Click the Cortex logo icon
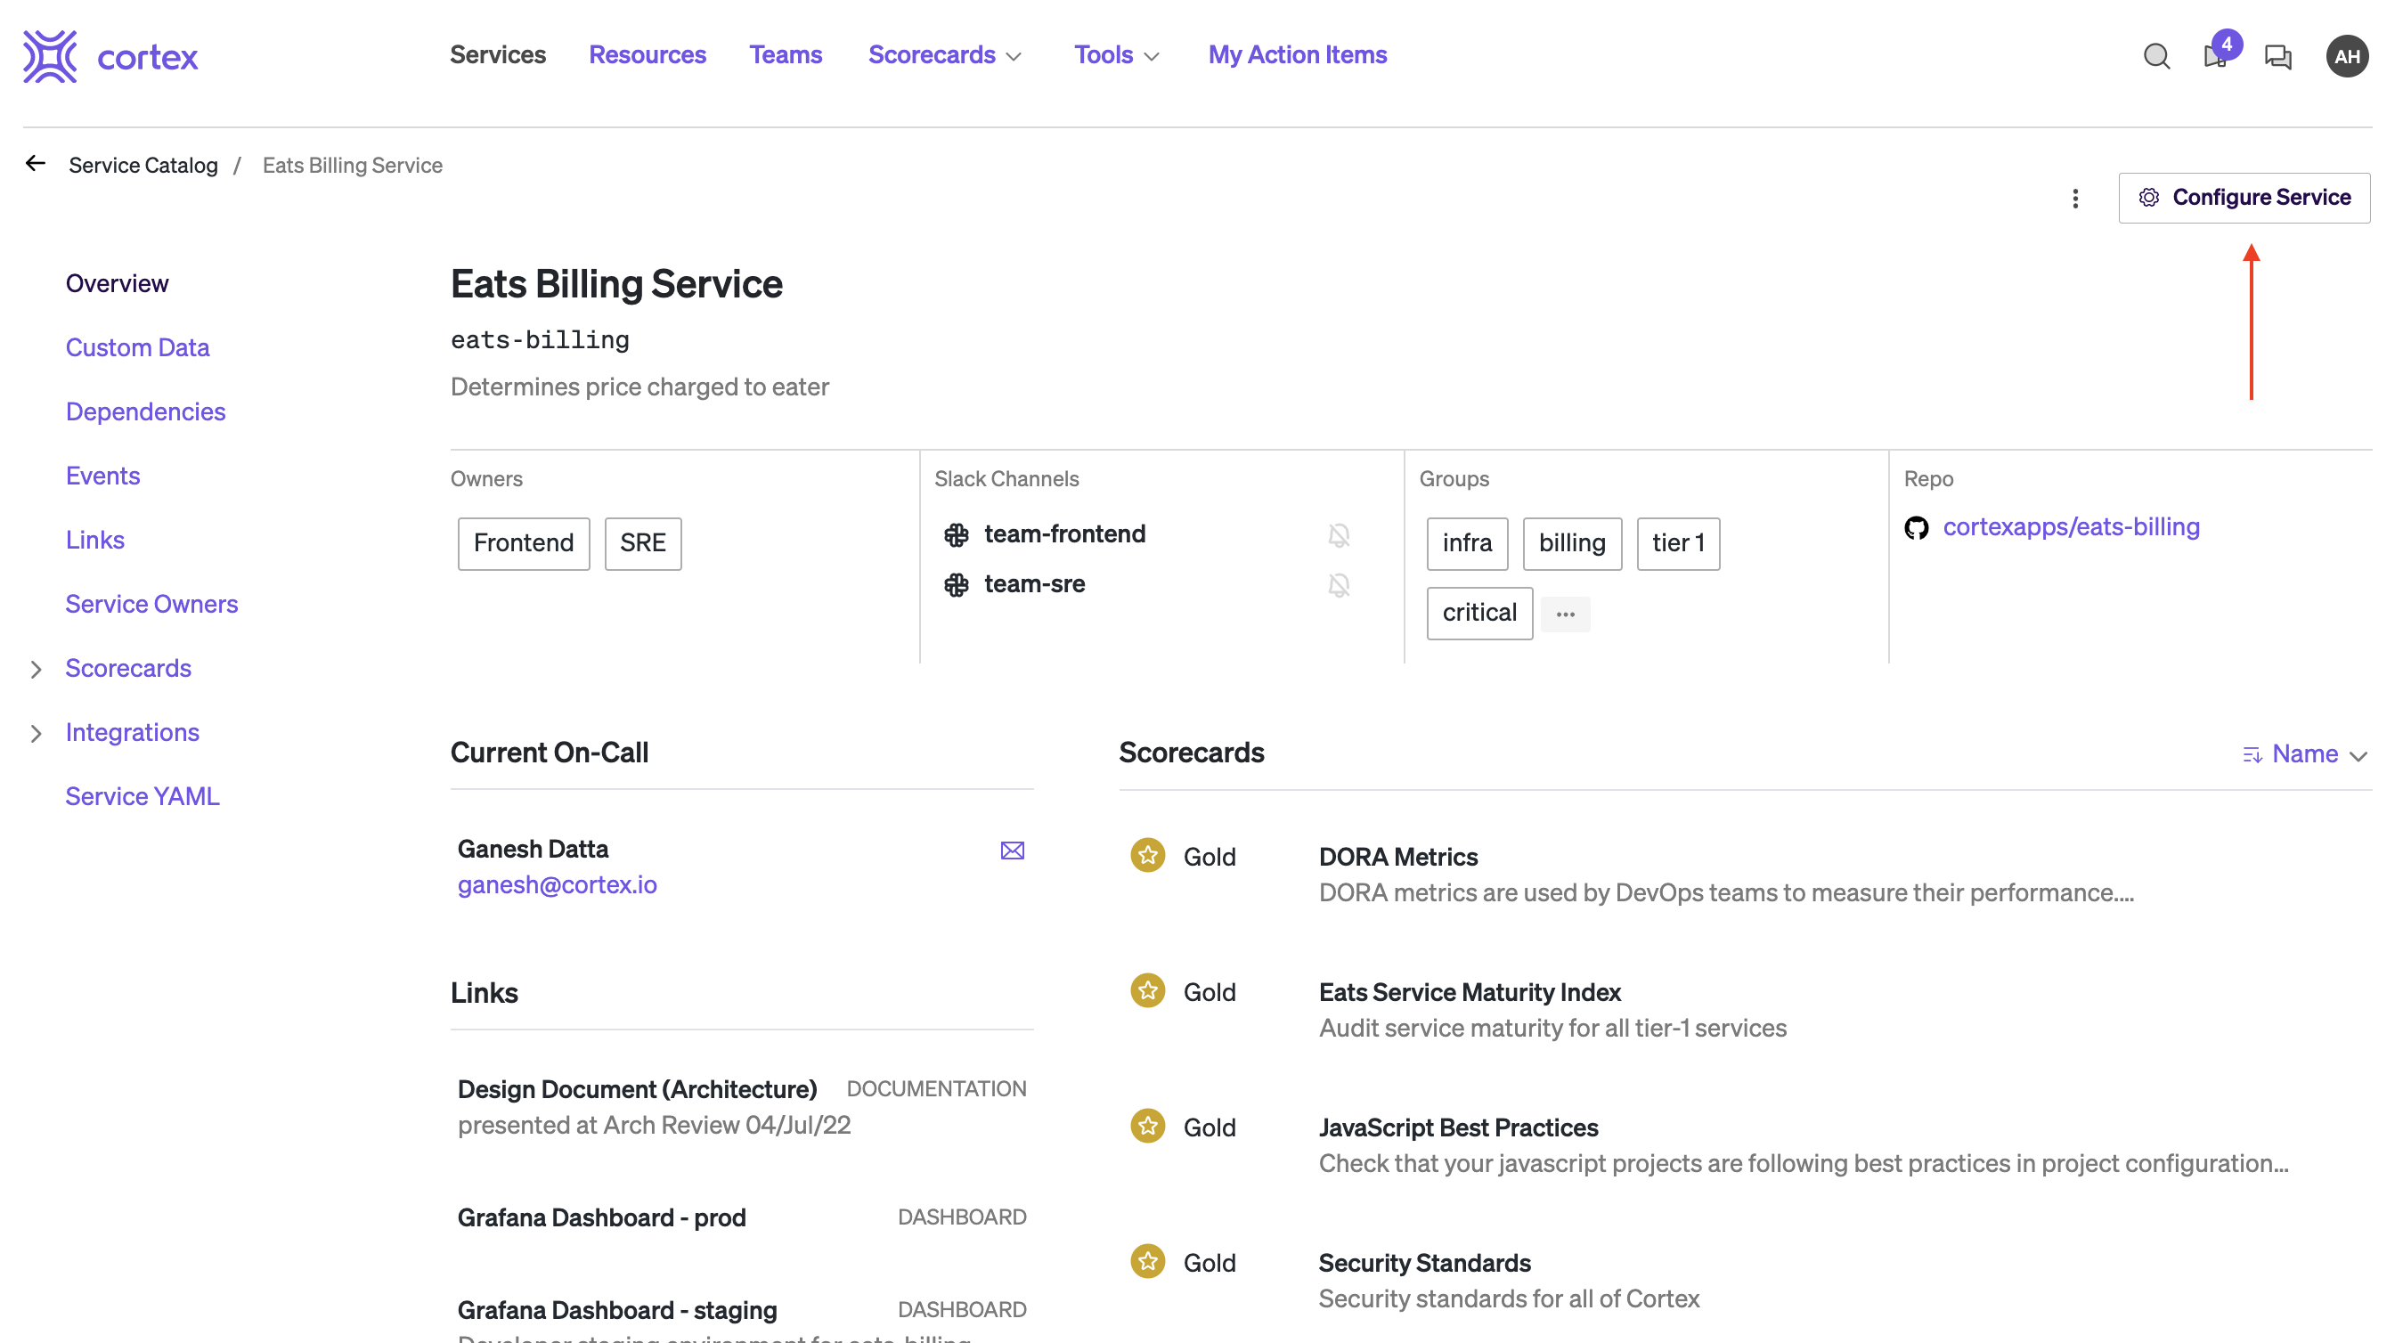 click(x=51, y=56)
